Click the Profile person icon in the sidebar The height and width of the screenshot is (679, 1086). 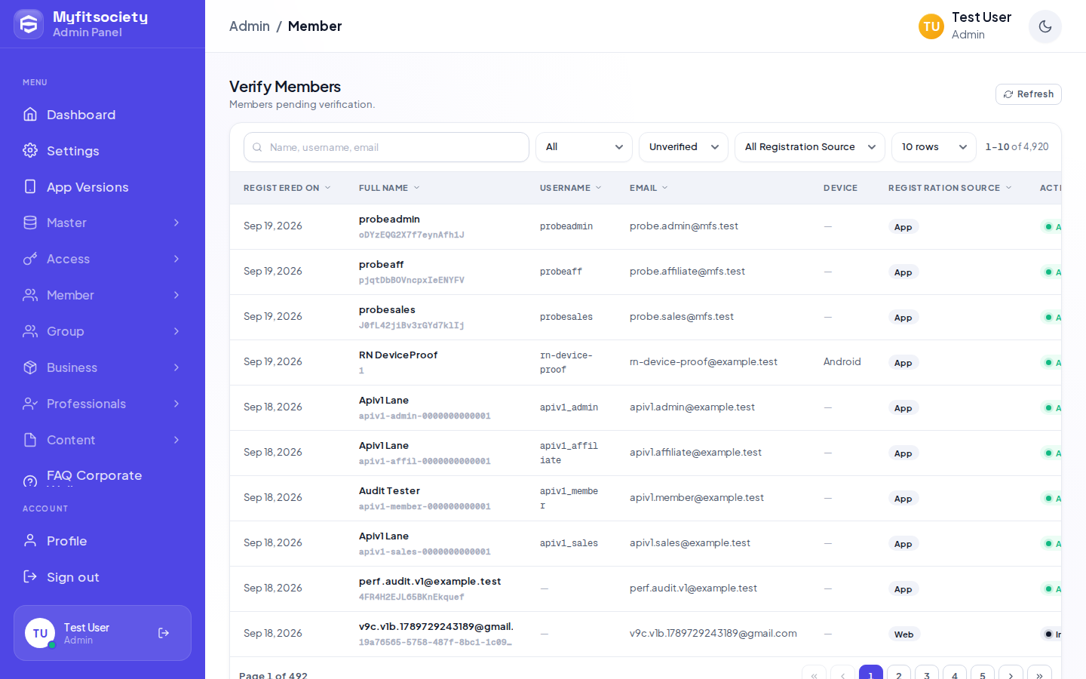(x=30, y=540)
